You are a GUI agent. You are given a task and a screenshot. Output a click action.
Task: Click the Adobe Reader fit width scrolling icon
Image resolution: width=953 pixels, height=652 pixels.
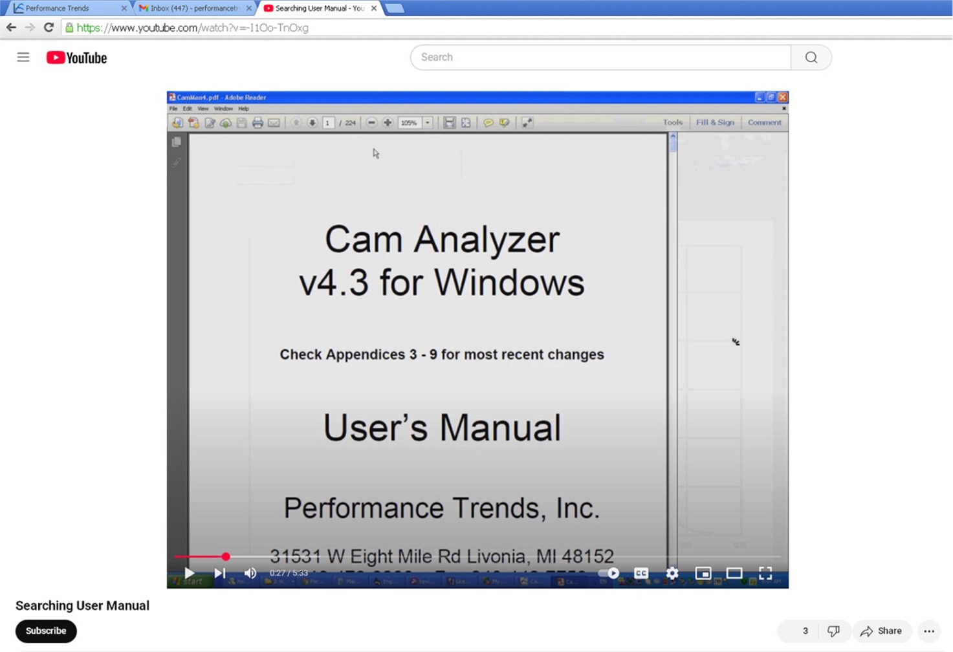click(449, 123)
